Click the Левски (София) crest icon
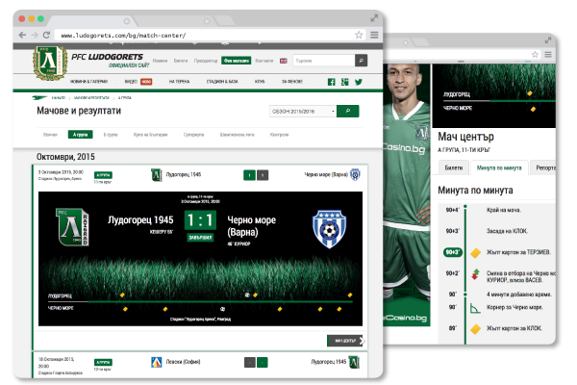Image resolution: width=577 pixels, height=385 pixels. tap(157, 363)
